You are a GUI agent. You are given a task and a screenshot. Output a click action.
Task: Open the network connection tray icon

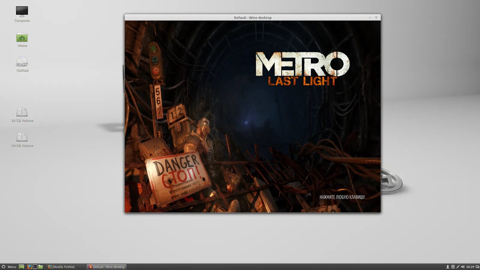point(458,267)
